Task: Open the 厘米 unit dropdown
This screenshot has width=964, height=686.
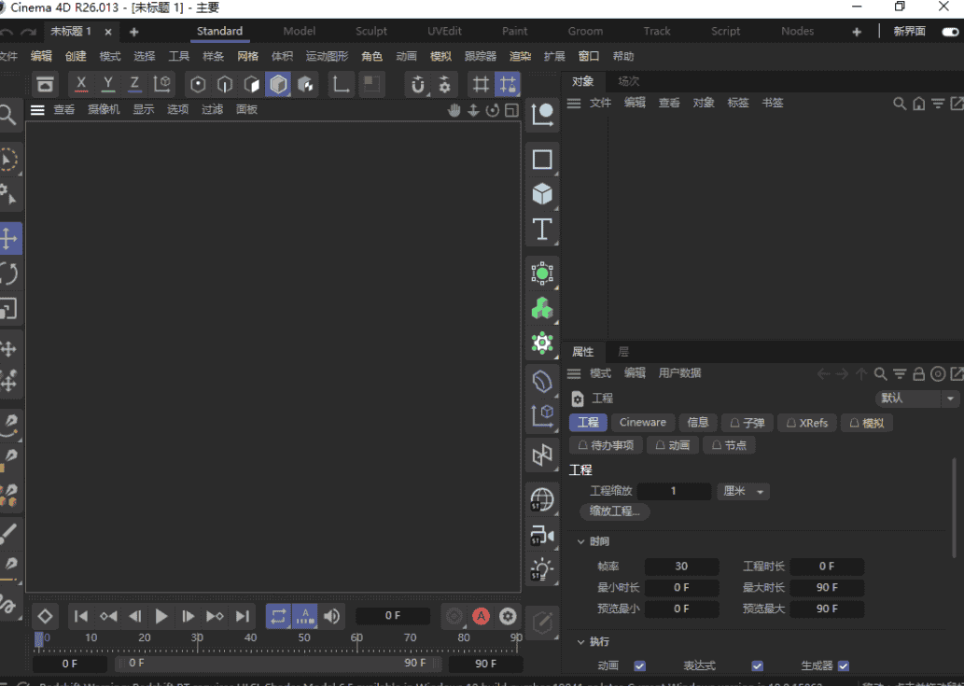Action: coord(744,491)
